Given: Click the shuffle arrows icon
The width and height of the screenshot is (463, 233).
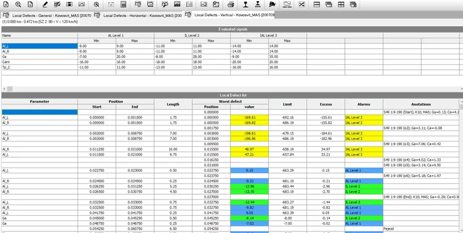Looking at the screenshot, I should tap(302, 5).
